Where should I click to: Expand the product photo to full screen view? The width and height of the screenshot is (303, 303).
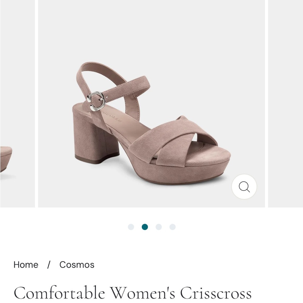coord(244,186)
